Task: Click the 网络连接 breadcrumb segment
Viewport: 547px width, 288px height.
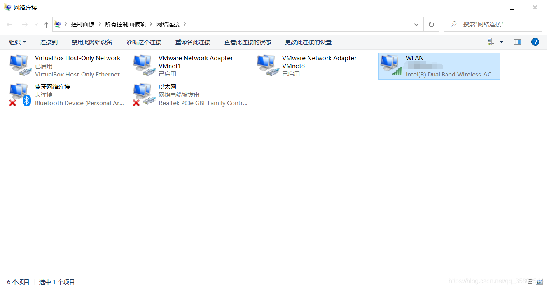Action: pyautogui.click(x=168, y=24)
